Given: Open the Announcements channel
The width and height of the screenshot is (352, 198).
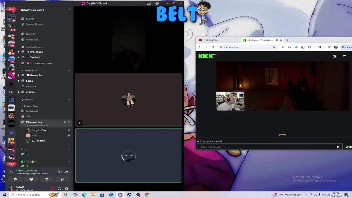Looking at the screenshot, I should 41,63.
